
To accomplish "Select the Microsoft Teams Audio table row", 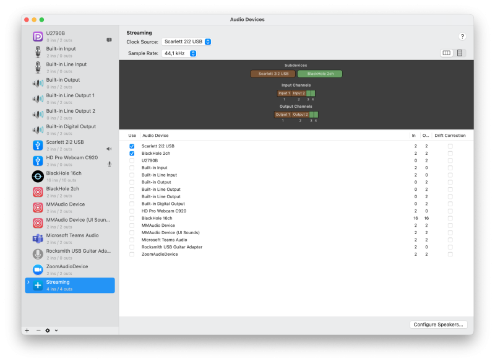I will click(x=296, y=240).
